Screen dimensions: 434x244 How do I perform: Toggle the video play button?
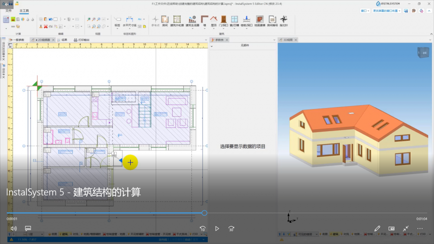pos(217,228)
